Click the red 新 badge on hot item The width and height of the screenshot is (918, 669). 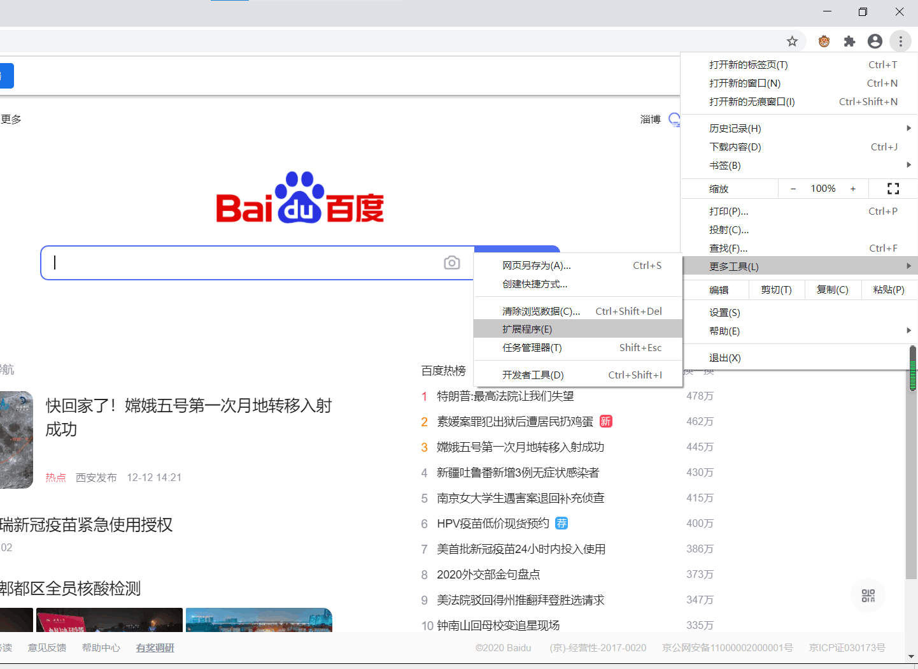pyautogui.click(x=606, y=421)
